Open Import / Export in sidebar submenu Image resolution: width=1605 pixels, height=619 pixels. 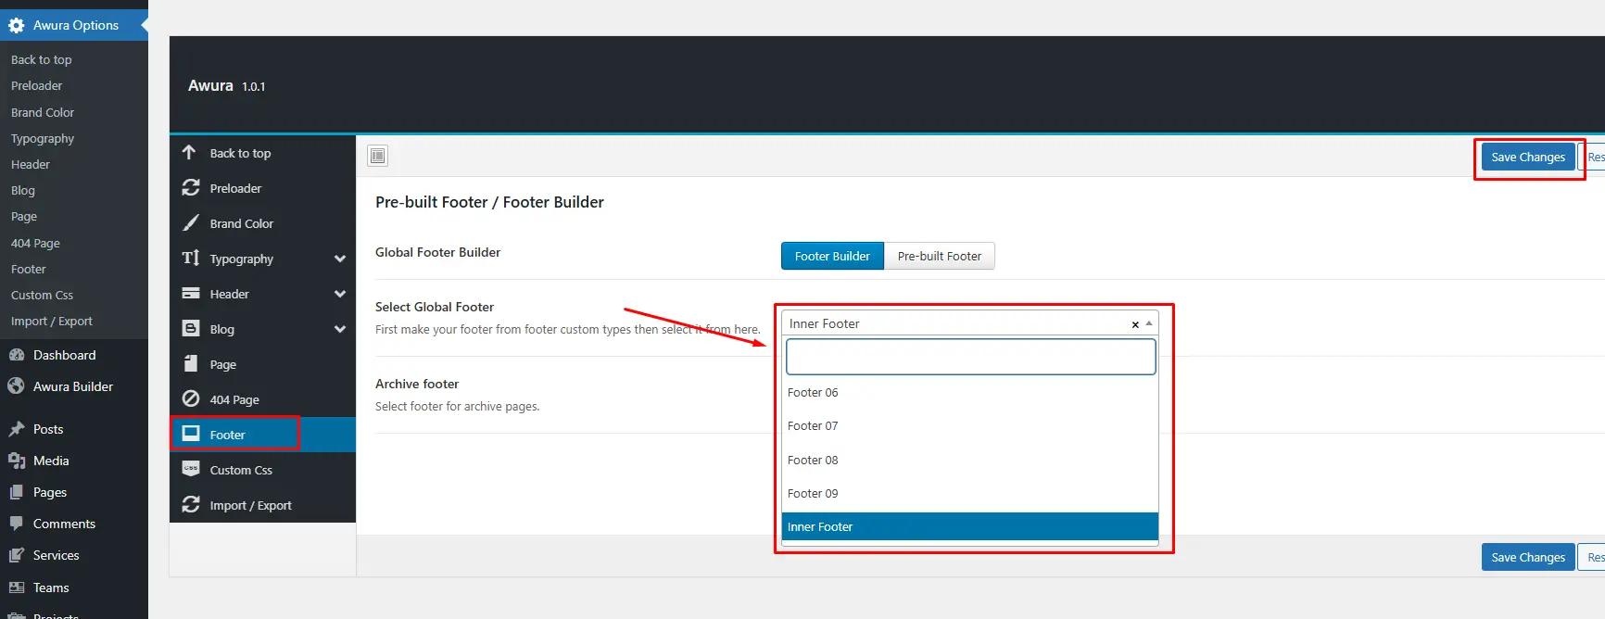52,321
